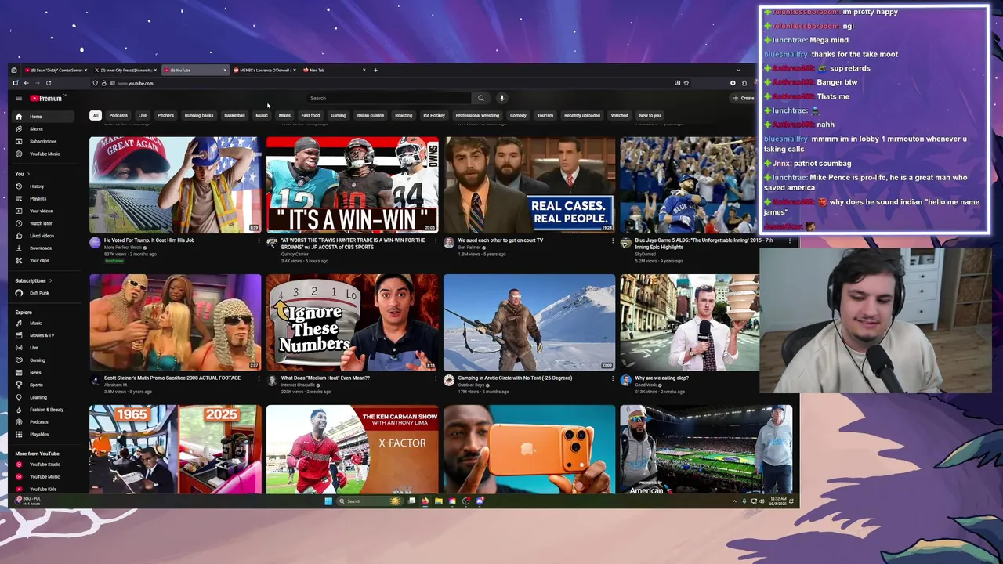Open a new browser tab
The height and width of the screenshot is (564, 1003).
coord(375,70)
